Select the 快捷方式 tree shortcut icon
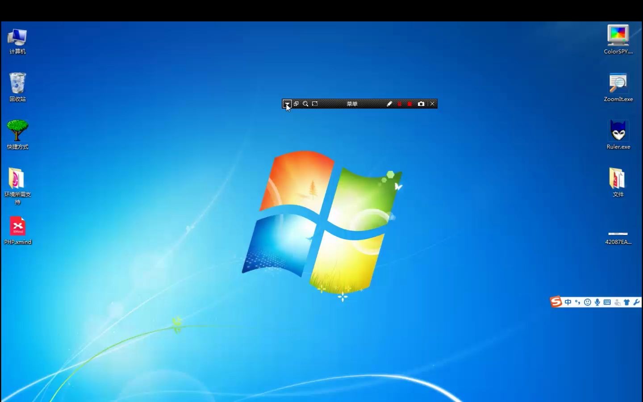643x402 pixels. point(17,134)
